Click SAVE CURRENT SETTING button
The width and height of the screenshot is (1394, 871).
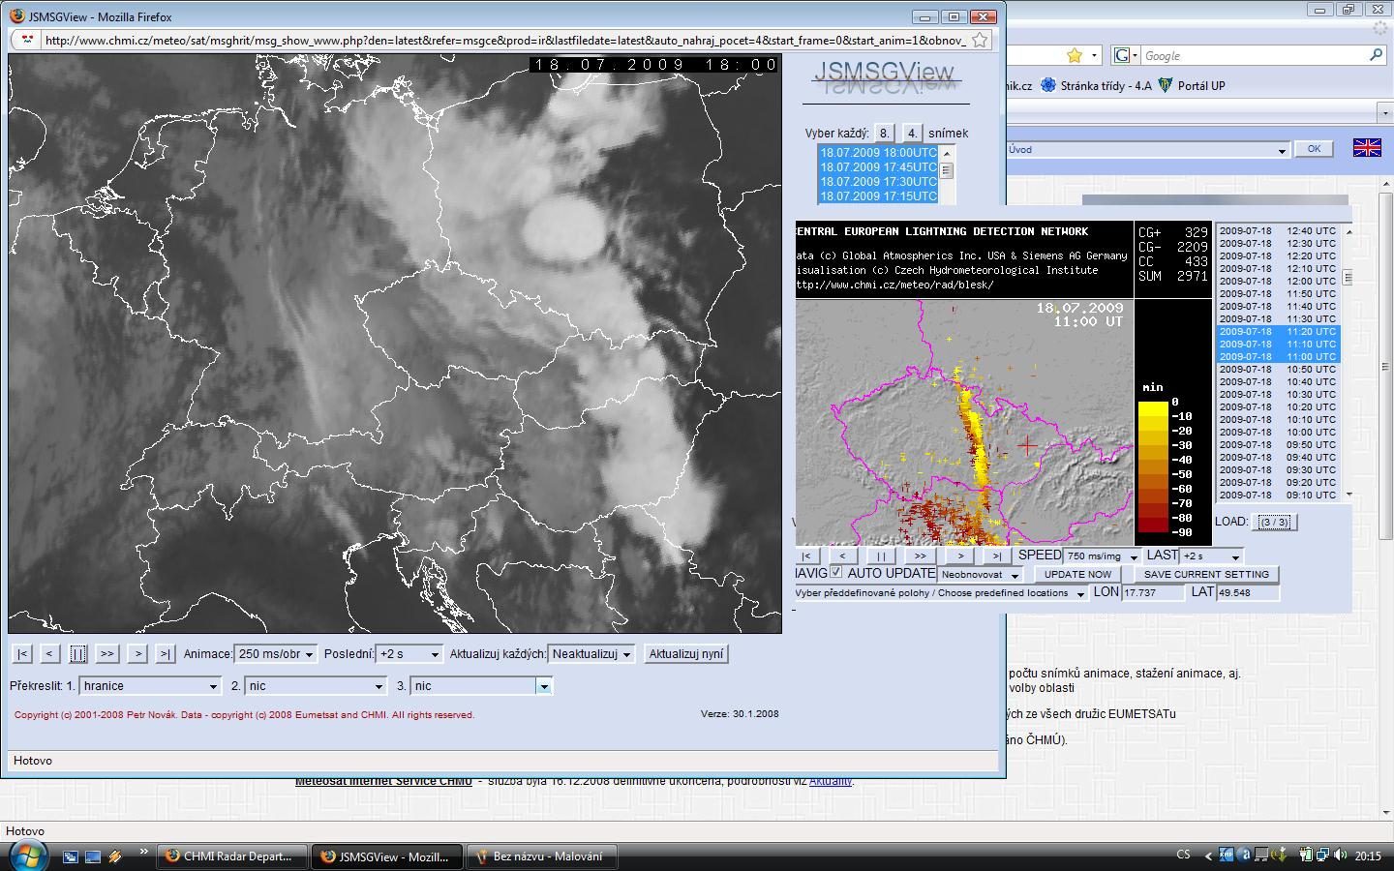(1205, 574)
